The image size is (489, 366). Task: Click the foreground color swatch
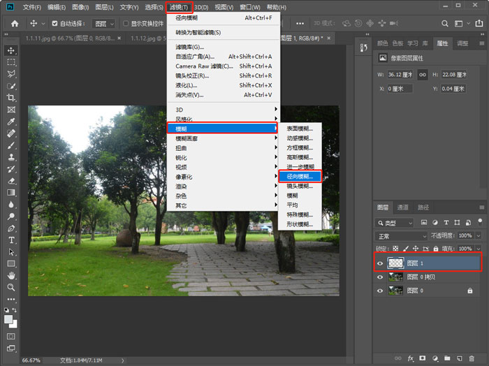(8, 319)
